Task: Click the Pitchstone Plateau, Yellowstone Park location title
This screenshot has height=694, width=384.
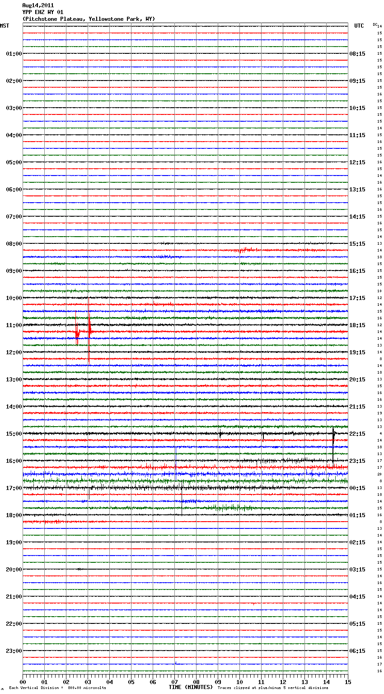Action: click(89, 19)
